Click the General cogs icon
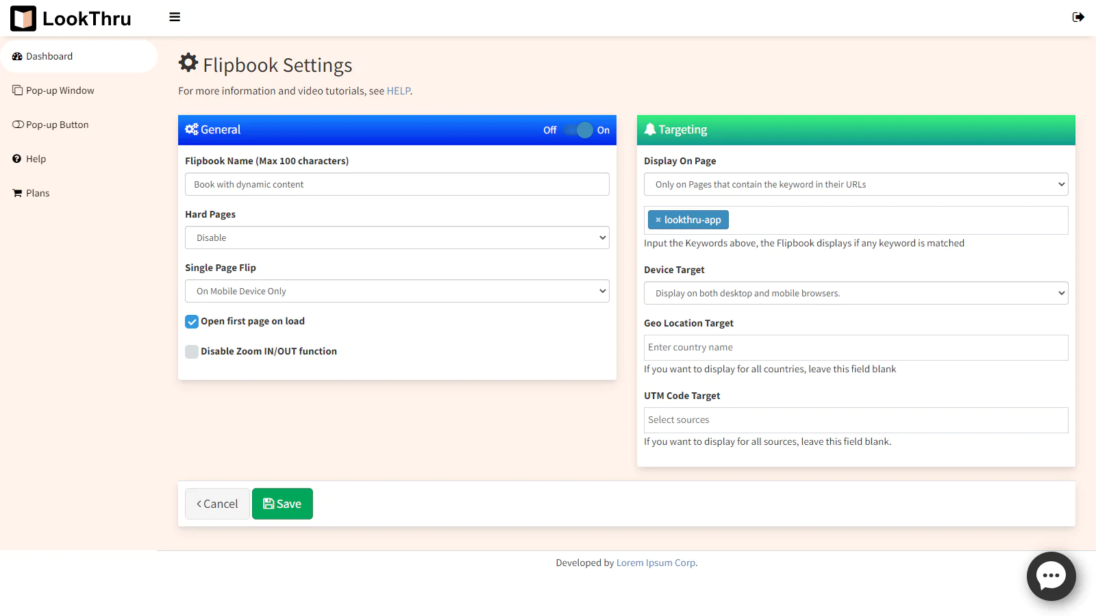The width and height of the screenshot is (1096, 616). pyautogui.click(x=192, y=129)
